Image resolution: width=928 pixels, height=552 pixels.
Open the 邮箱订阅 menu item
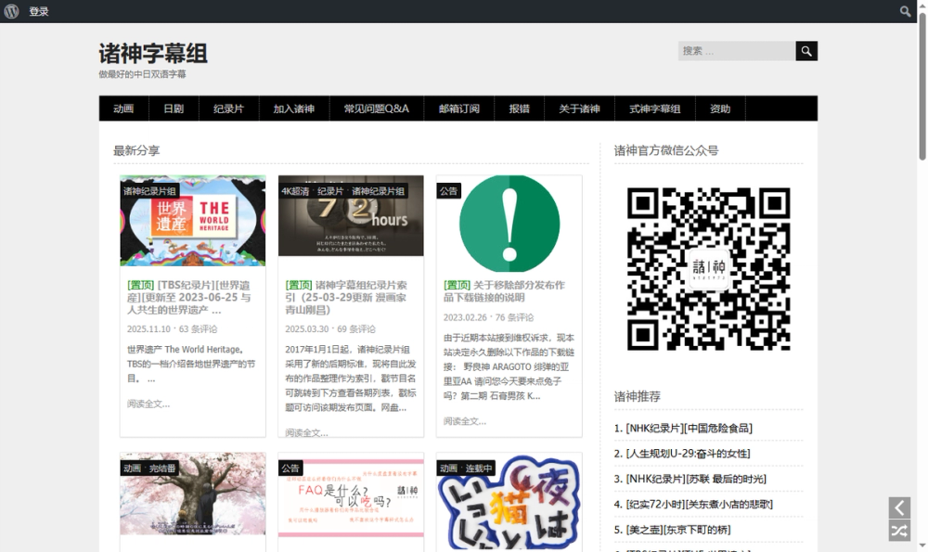pos(458,109)
